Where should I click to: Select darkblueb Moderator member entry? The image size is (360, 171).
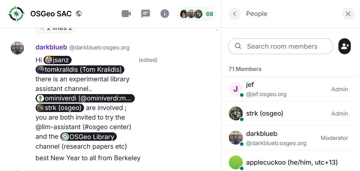[x=287, y=138]
